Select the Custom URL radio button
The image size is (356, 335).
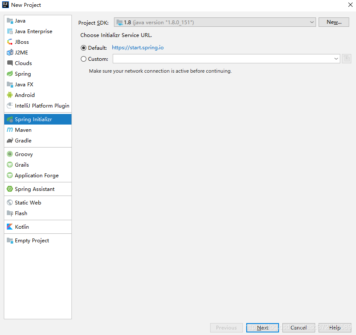click(x=83, y=59)
